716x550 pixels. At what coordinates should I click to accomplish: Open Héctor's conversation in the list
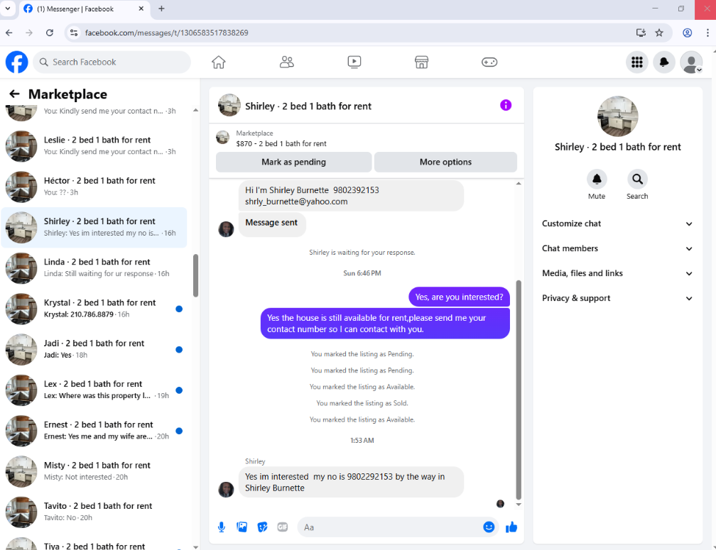point(94,187)
